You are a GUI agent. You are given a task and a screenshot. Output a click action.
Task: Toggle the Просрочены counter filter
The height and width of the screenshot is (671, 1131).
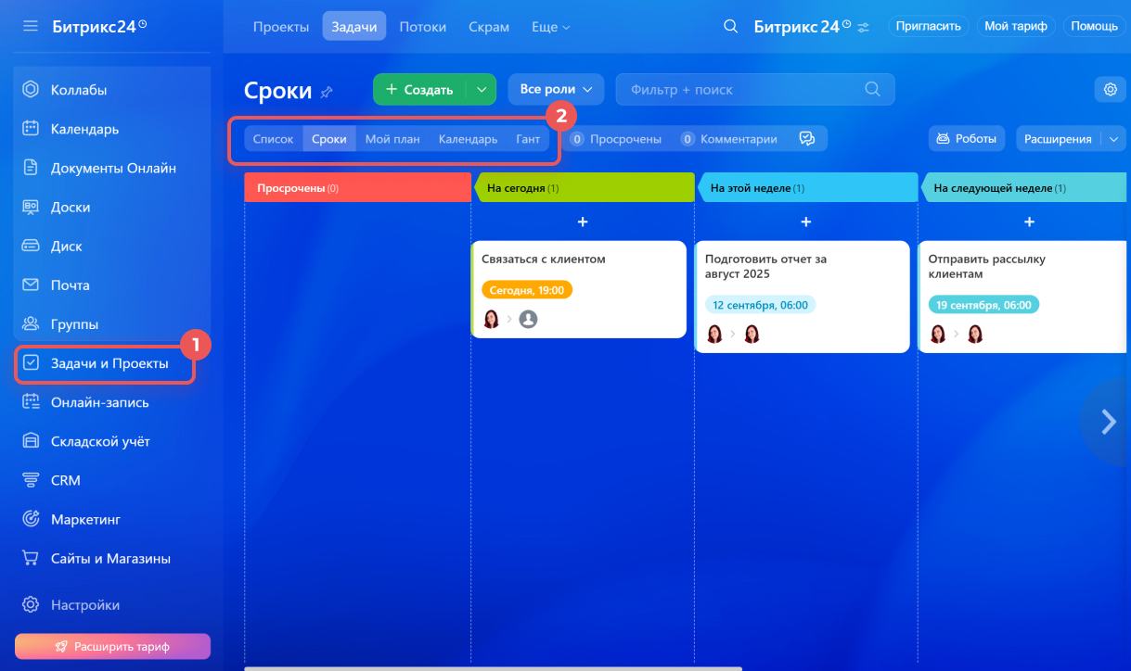pyautogui.click(x=616, y=139)
